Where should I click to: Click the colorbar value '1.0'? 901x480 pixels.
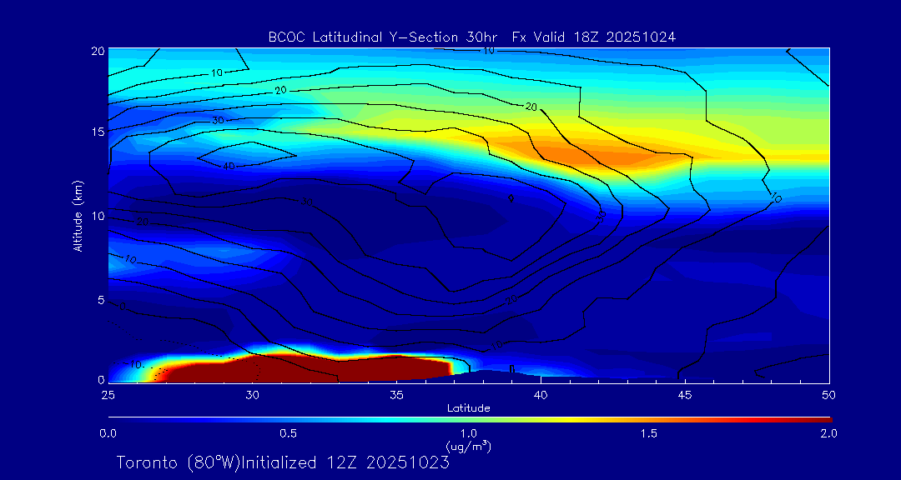coord(470,433)
